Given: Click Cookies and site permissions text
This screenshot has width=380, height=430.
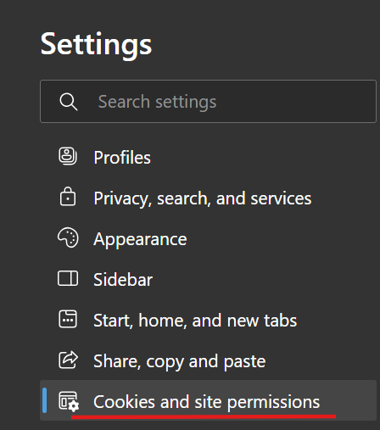Looking at the screenshot, I should pos(206,402).
